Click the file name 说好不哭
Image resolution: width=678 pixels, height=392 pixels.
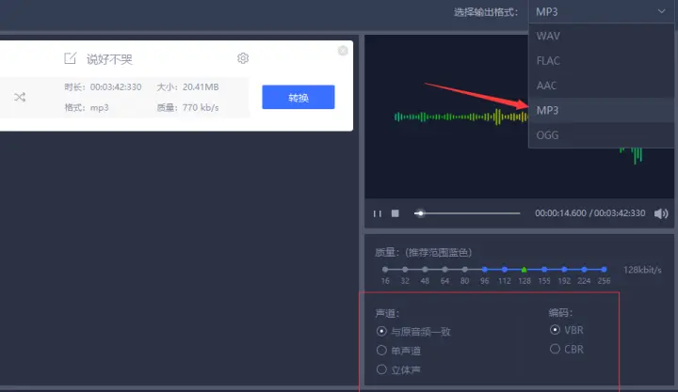pos(109,59)
